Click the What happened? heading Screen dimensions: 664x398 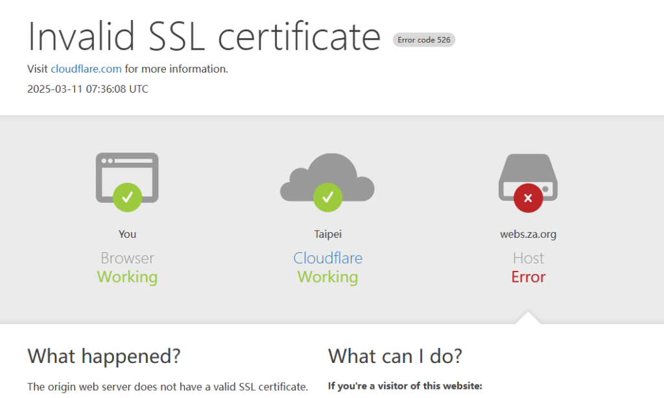104,356
